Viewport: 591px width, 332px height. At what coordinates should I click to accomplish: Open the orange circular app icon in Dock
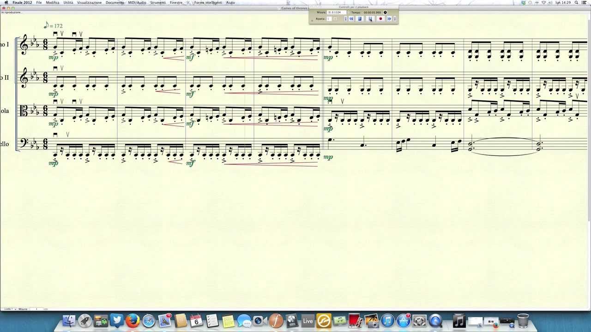click(324, 320)
